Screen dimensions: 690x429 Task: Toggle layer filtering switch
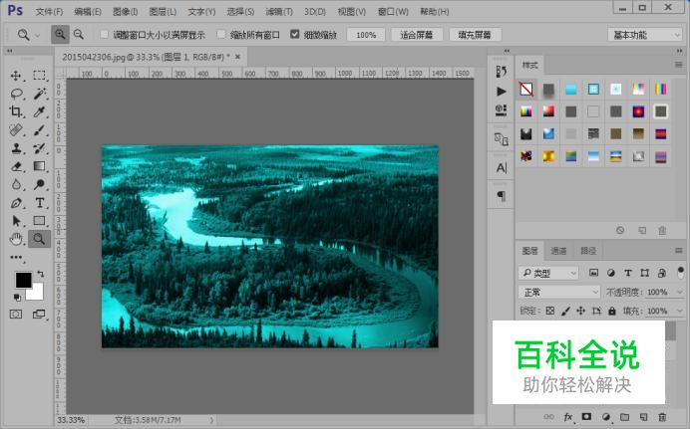681,273
